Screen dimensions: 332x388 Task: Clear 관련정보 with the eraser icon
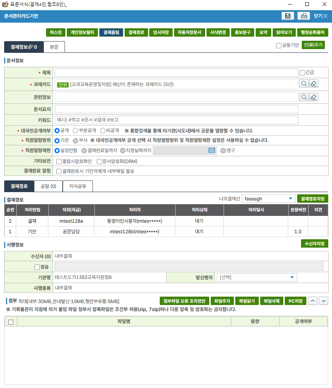313,97
